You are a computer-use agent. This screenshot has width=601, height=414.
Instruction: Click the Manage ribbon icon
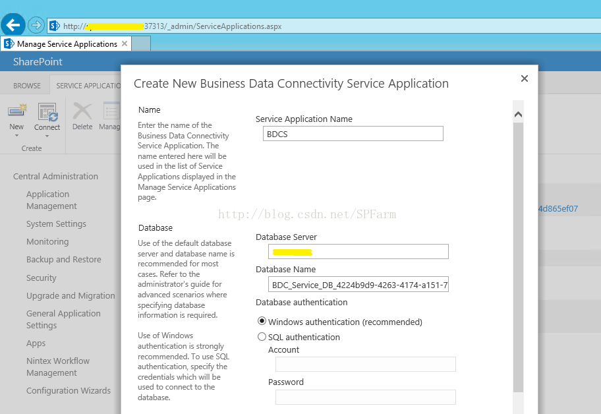[111, 111]
